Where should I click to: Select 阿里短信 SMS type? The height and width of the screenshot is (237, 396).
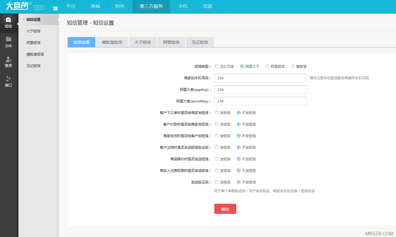[267, 67]
